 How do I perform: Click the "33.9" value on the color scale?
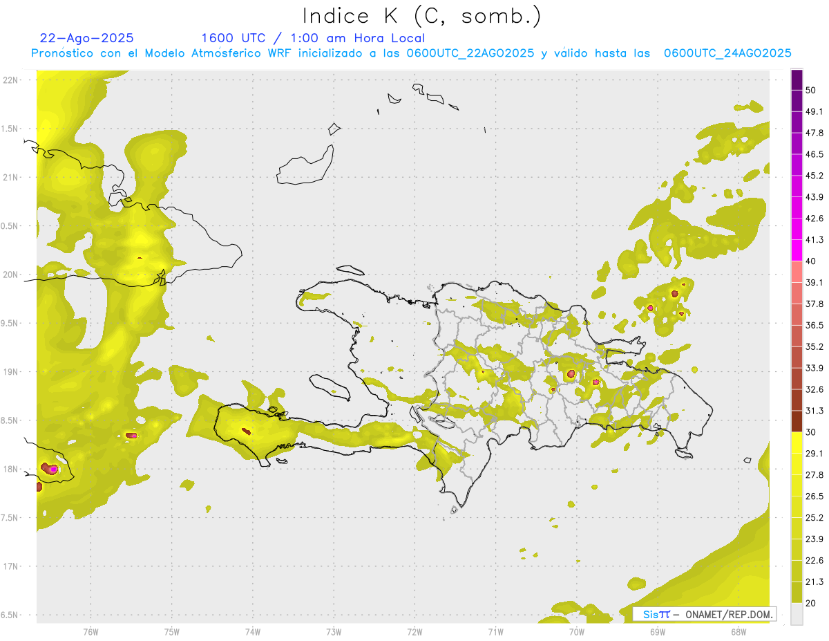(814, 368)
